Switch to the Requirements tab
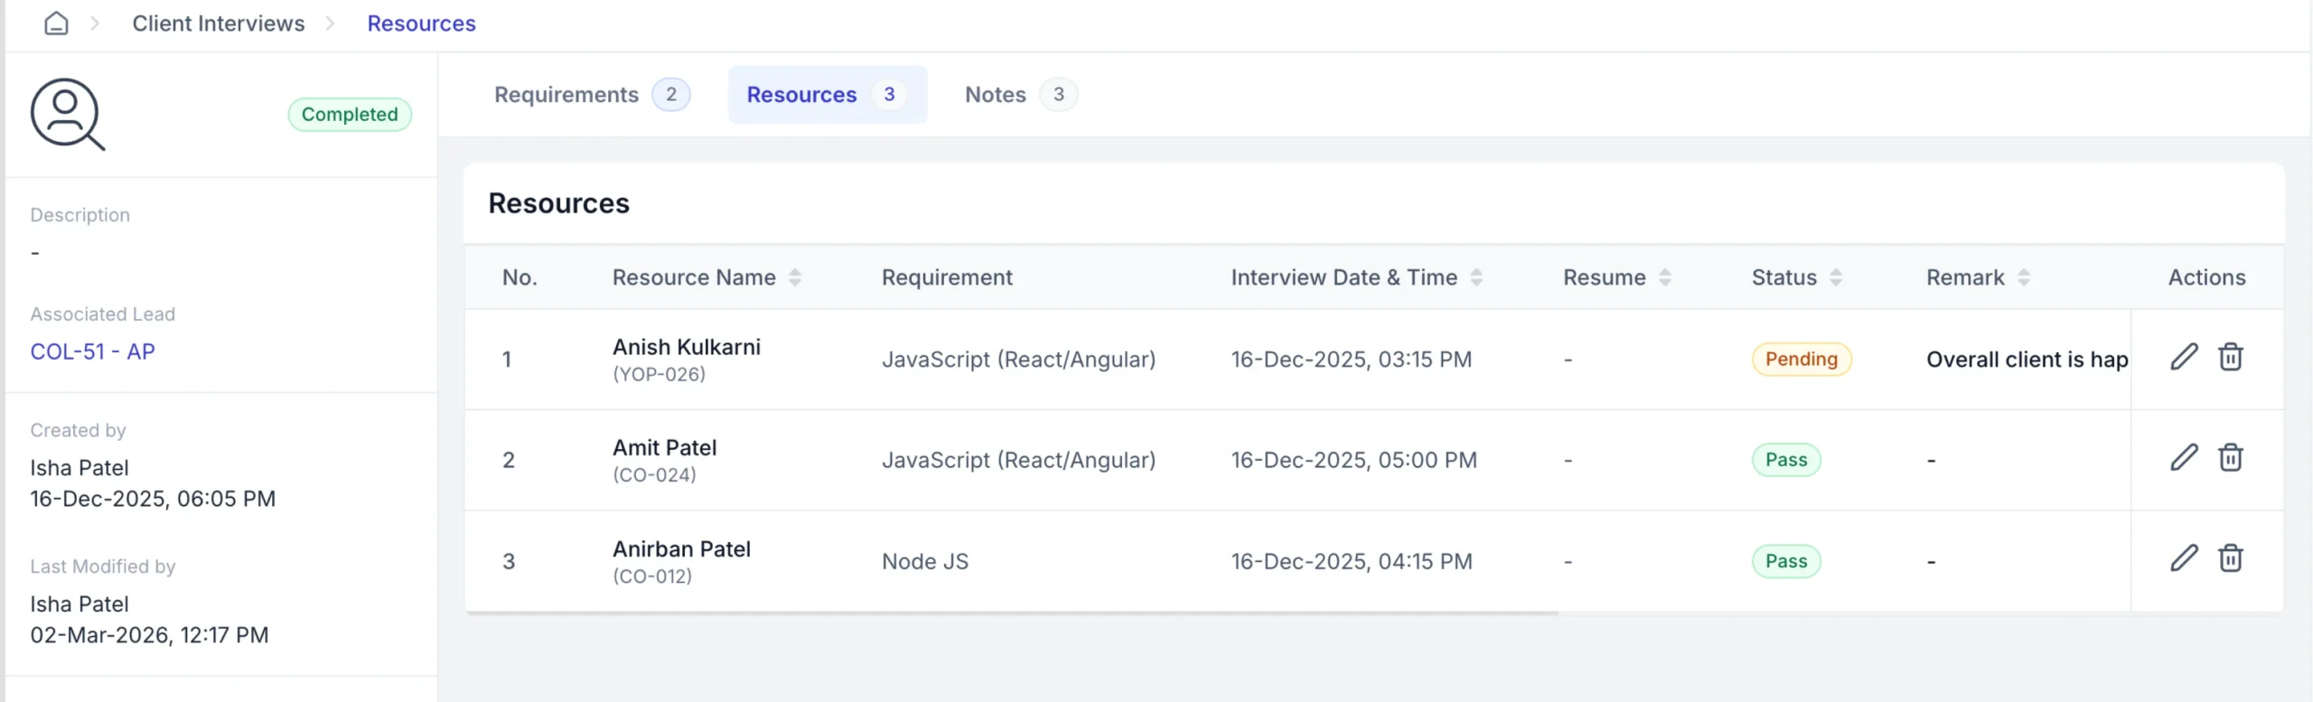 click(x=592, y=95)
